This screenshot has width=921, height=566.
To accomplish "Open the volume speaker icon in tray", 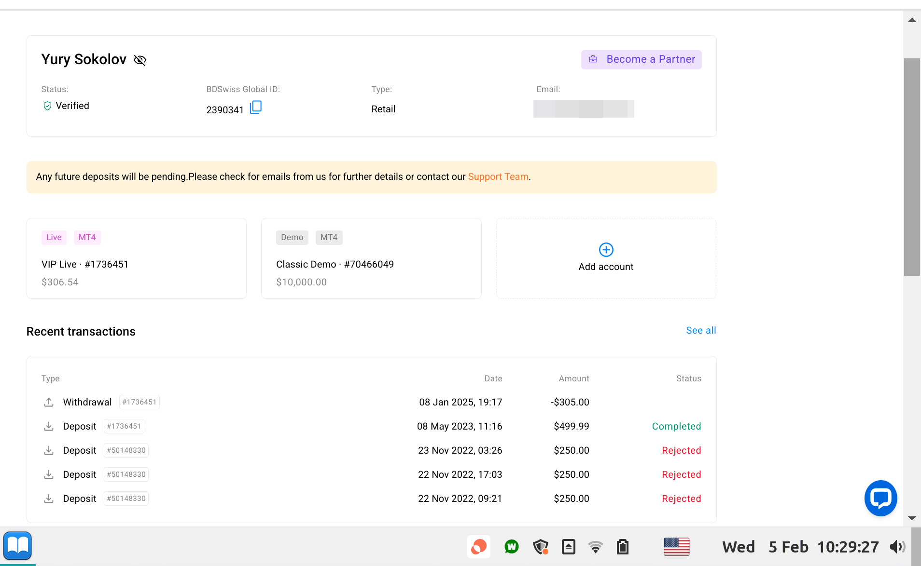I will pos(897,547).
